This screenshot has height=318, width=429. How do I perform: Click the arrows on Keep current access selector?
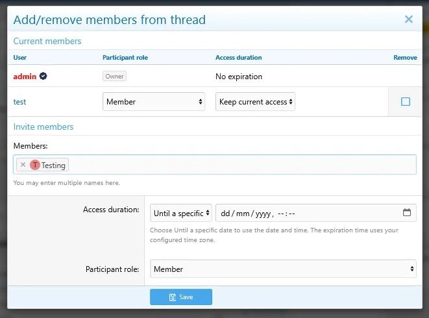point(291,101)
